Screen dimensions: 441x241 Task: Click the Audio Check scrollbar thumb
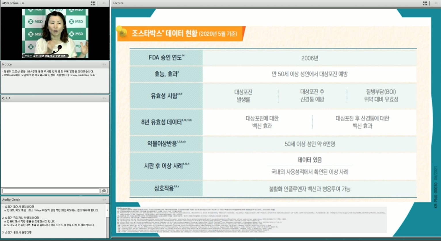pos(108,210)
